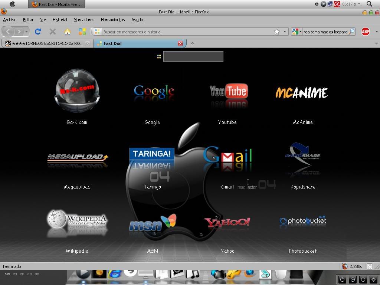Viewport: 380px width, 285px height.
Task: Stop loading with the X toolbar icon
Action: (x=53, y=32)
